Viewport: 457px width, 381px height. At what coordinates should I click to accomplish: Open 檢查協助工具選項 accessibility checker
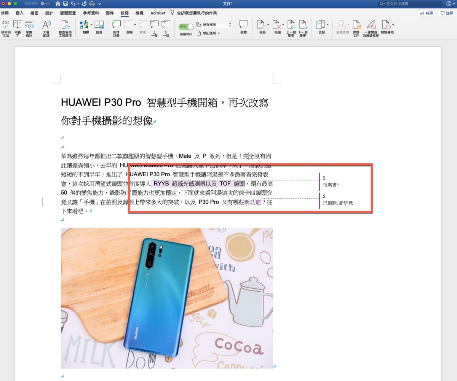tap(65, 28)
